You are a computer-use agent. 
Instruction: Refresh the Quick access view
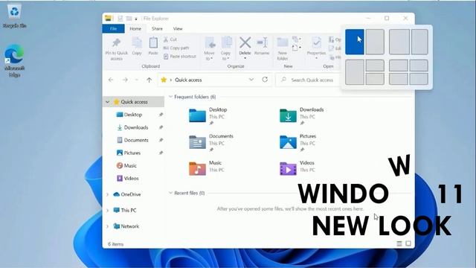265,80
